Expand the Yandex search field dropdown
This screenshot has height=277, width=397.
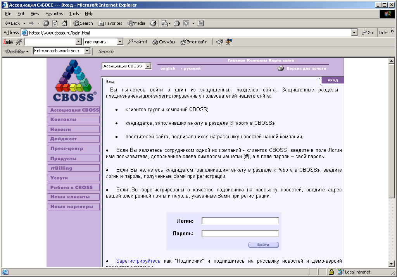click(78, 41)
